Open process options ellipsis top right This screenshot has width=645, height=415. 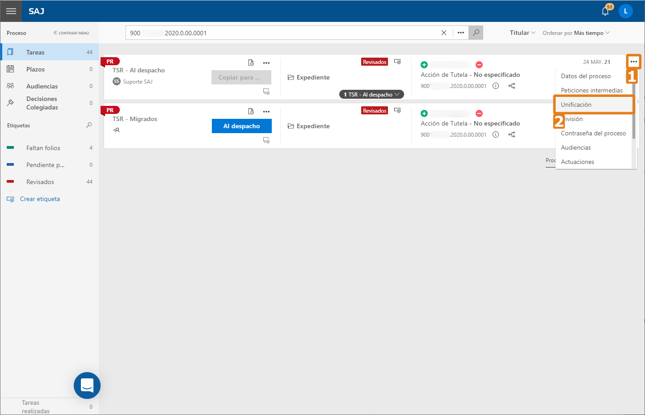[x=634, y=62]
